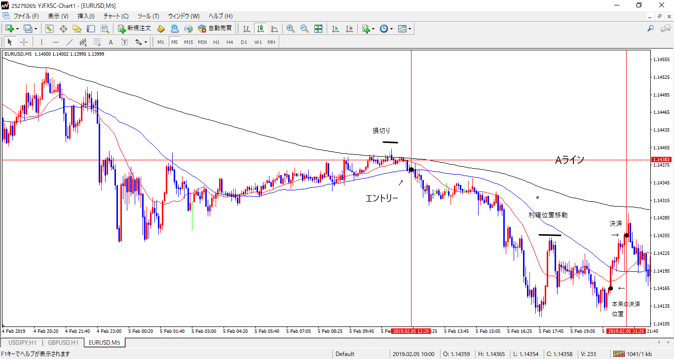The image size is (674, 359).
Task: Open the indicators list icon
Action: [x=366, y=29]
